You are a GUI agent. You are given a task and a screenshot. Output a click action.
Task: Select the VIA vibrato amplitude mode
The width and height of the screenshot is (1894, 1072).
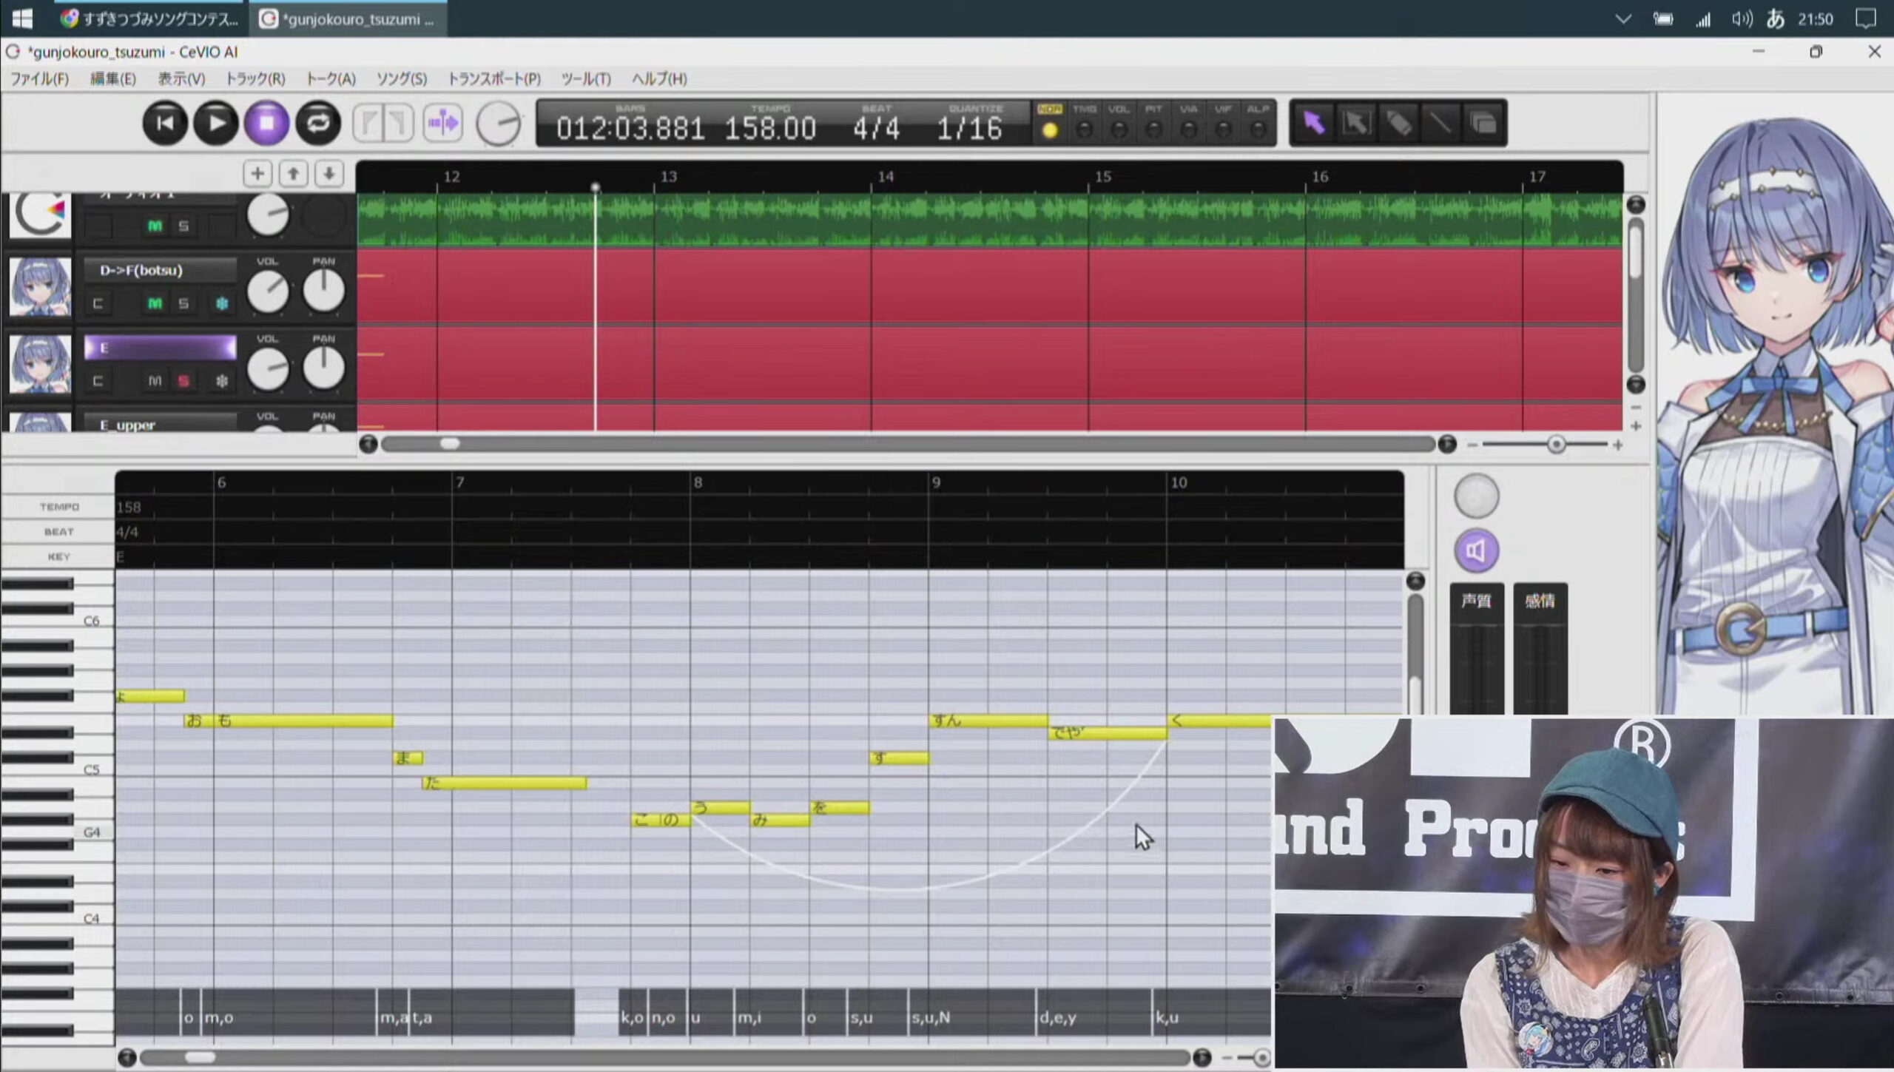[1188, 130]
